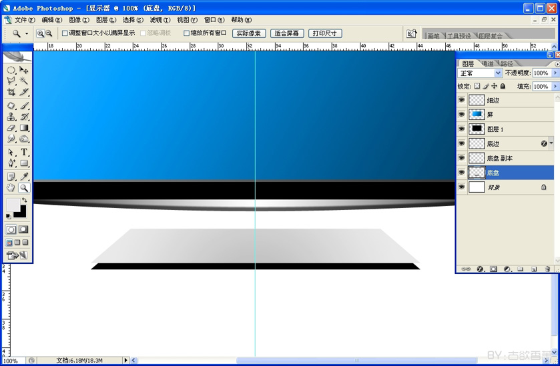Open the 文件 menu

[25, 20]
